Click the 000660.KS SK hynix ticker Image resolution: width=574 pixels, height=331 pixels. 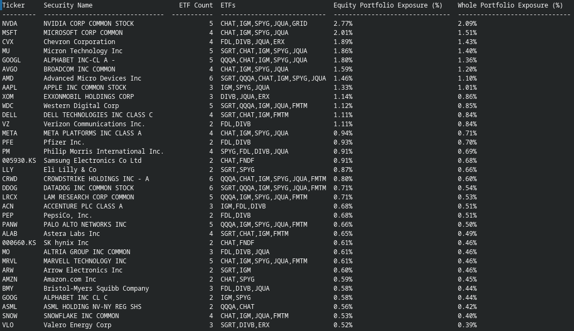[19, 243]
